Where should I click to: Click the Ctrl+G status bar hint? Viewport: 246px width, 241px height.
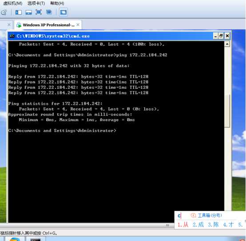[x=28, y=233]
